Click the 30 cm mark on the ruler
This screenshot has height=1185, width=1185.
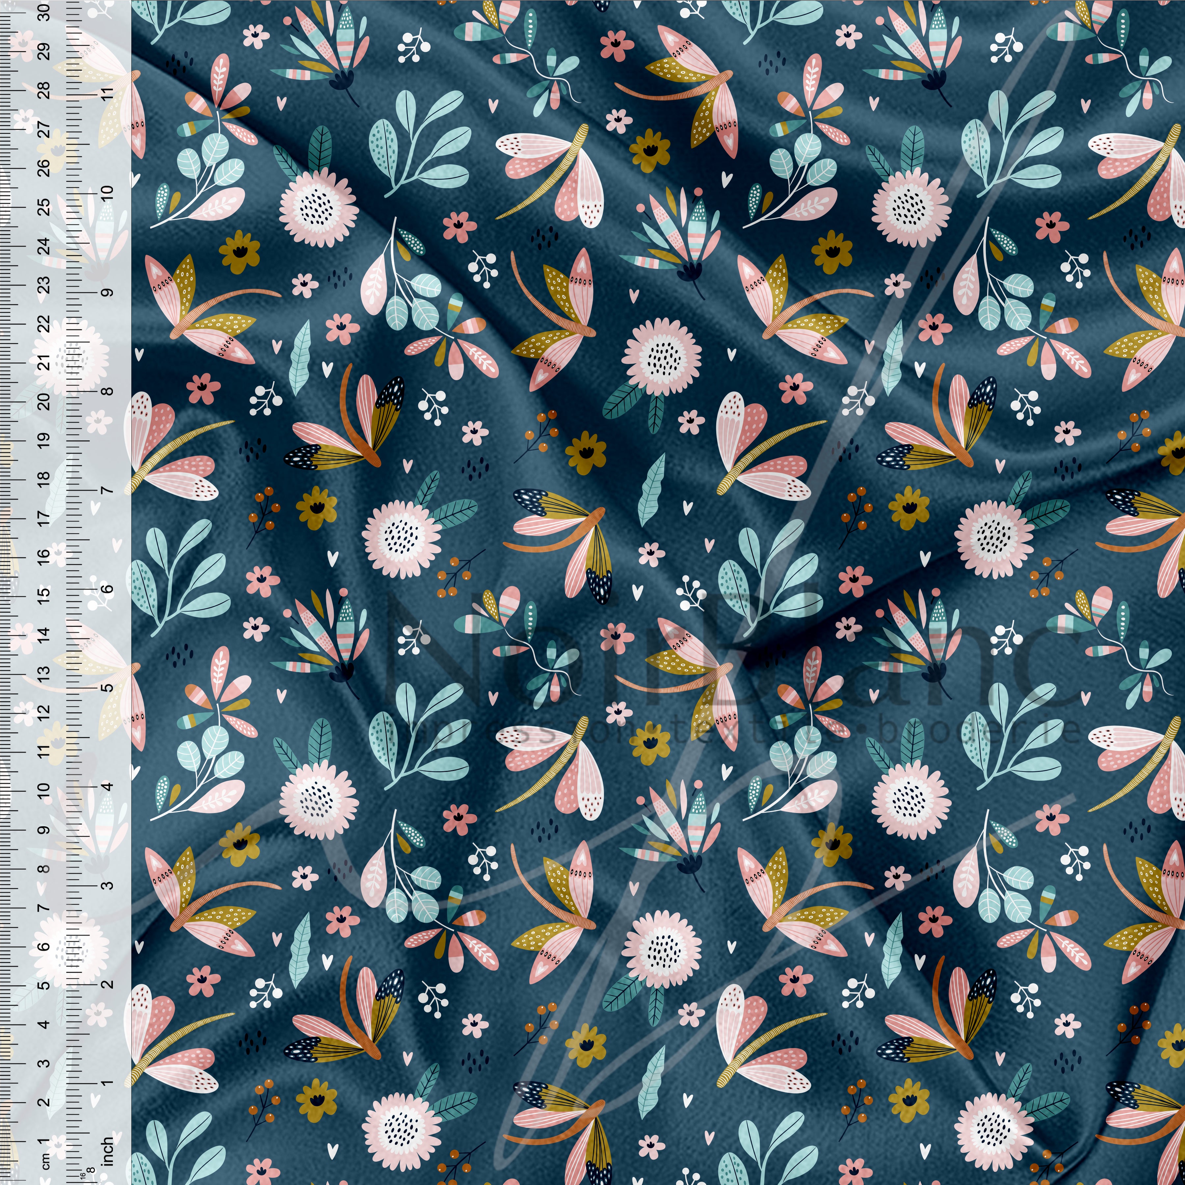[x=43, y=12]
